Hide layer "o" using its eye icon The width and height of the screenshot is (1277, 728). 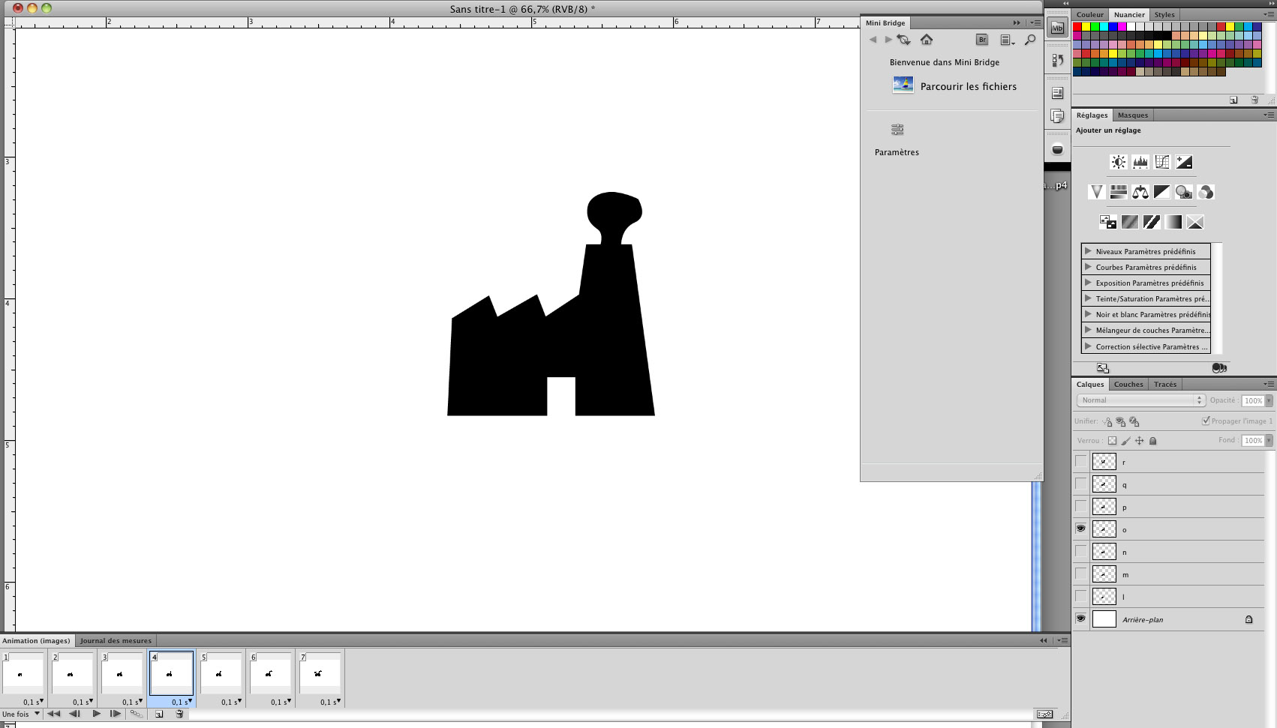coord(1080,529)
